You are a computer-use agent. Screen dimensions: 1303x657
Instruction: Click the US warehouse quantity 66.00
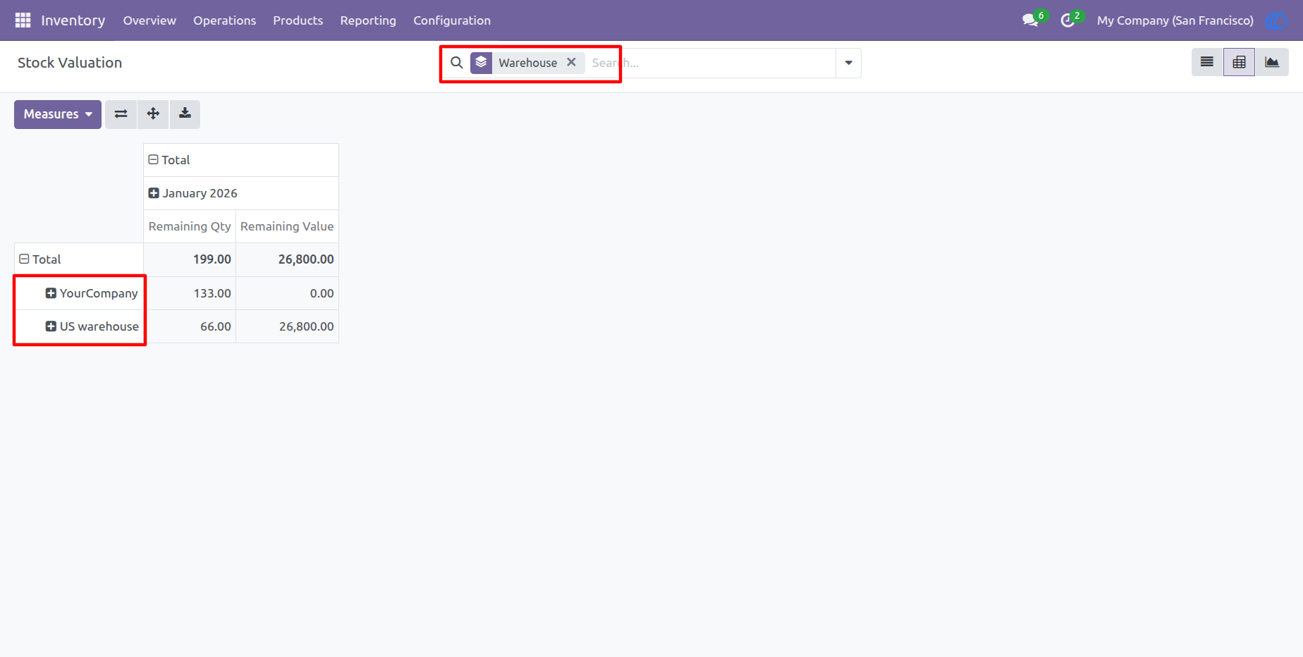(x=190, y=326)
